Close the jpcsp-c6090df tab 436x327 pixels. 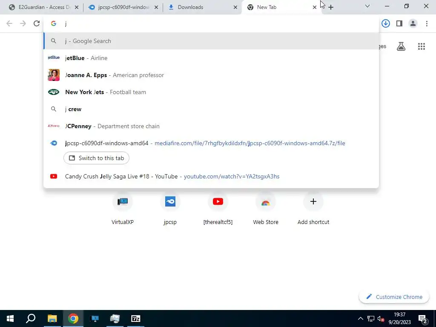click(x=156, y=7)
